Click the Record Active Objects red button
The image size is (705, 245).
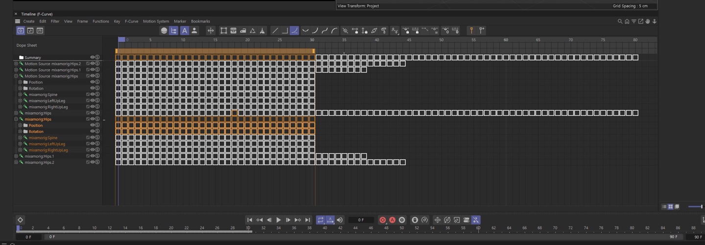click(x=383, y=220)
